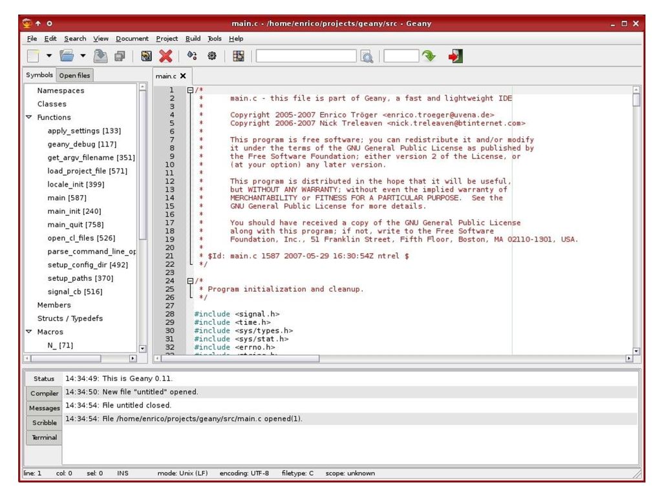Jump to geany_debug [117] symbol

[82, 144]
